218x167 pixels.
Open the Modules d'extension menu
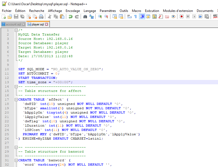[178, 11]
